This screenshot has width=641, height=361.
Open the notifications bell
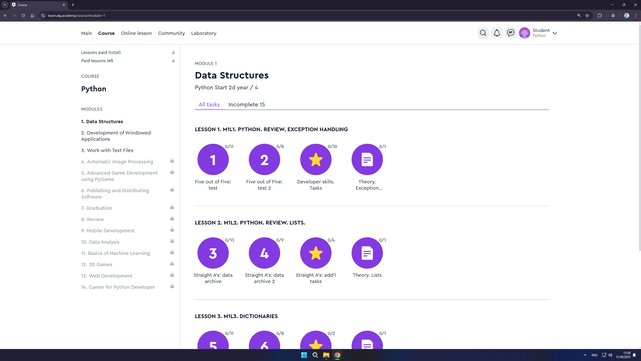point(497,33)
